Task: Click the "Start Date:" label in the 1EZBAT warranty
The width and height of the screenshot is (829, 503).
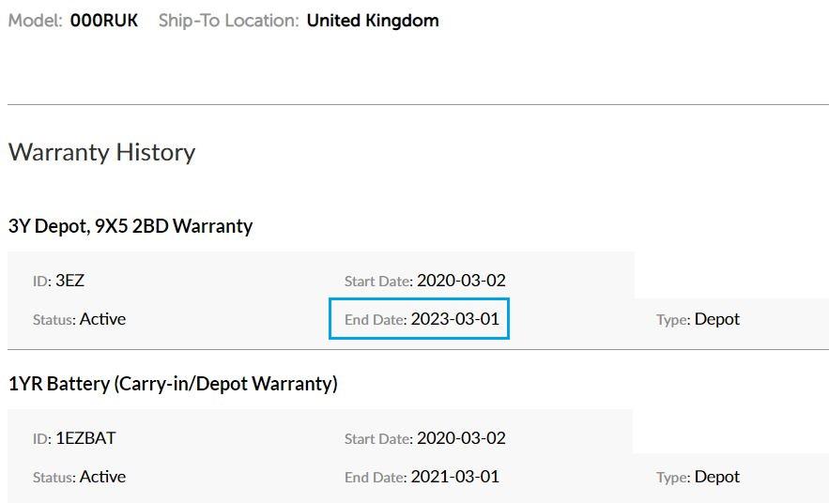Action: click(x=378, y=439)
